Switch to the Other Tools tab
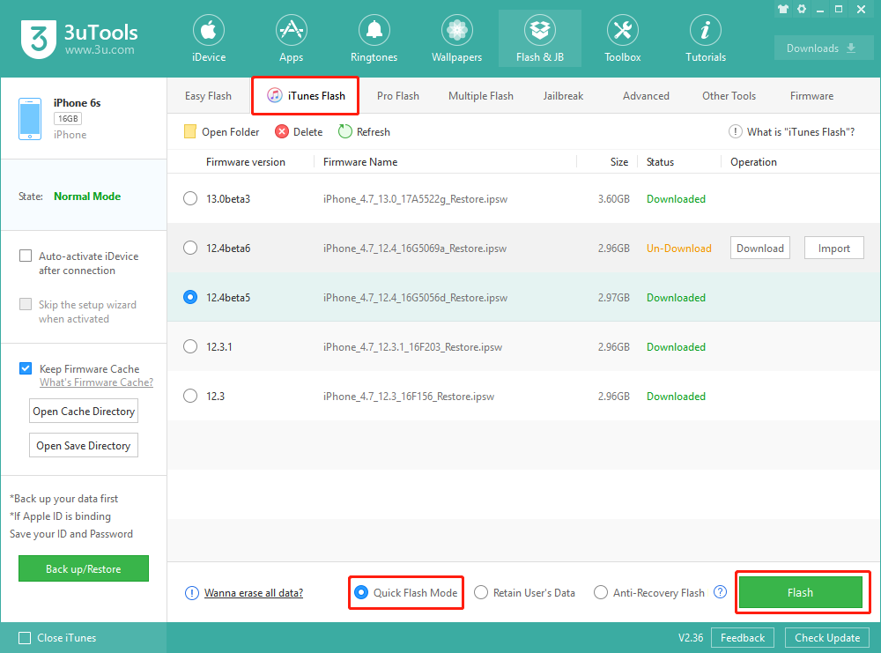This screenshot has width=881, height=653. pyautogui.click(x=729, y=96)
